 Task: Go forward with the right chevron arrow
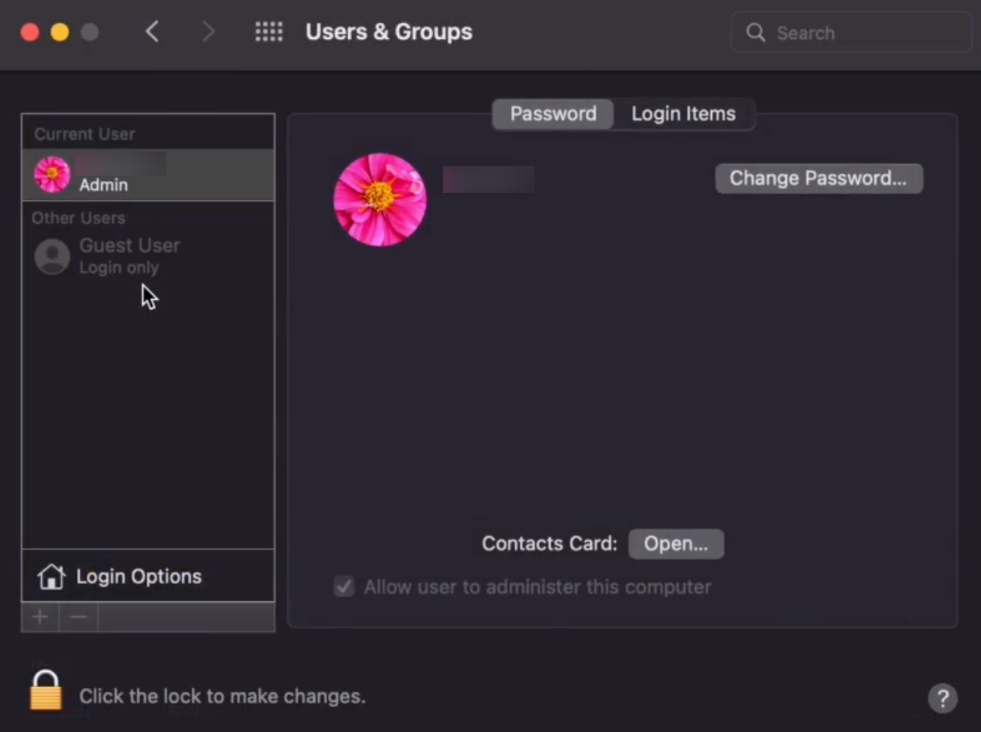[x=208, y=32]
